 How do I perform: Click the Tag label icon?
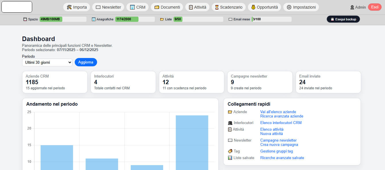coord(230,151)
